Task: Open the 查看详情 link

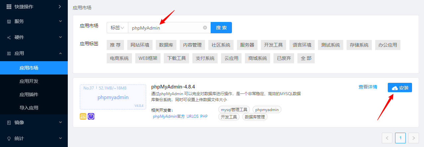Action: 368,87
